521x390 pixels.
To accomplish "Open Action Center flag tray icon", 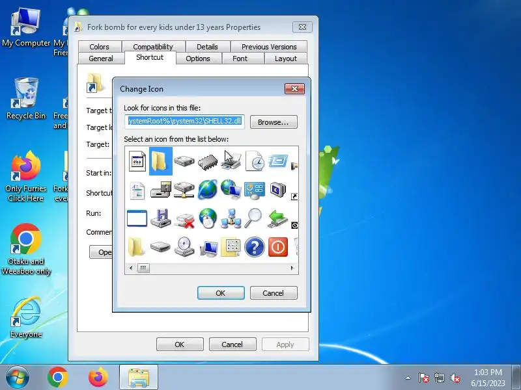I will (x=424, y=378).
